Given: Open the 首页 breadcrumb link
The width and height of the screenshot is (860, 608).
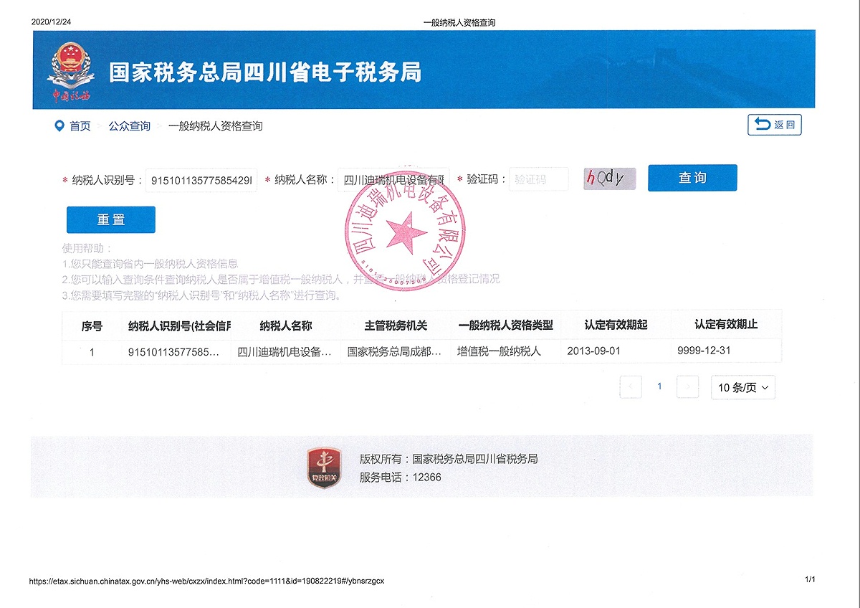Looking at the screenshot, I should click(80, 126).
